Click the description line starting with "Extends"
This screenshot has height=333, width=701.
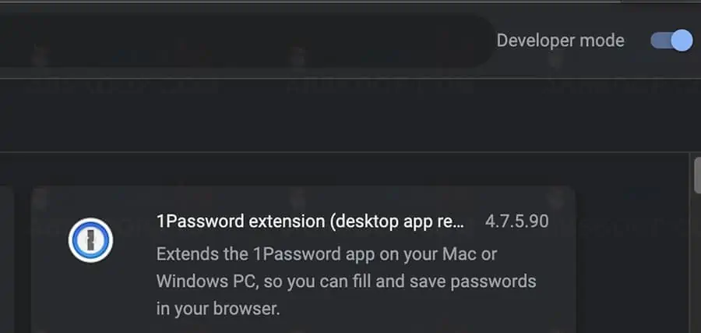[326, 254]
